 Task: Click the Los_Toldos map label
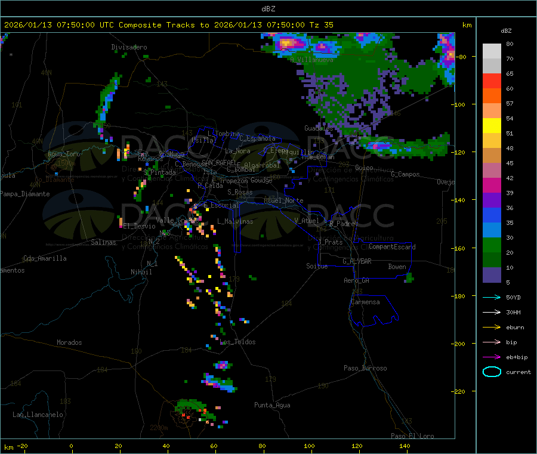237,342
